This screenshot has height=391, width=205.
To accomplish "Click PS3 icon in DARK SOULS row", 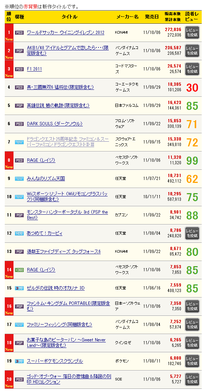I will 19,124.
